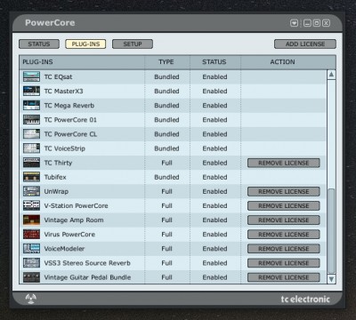The image size is (356, 320).
Task: Select the PLUG-INS tab
Action: click(x=85, y=44)
